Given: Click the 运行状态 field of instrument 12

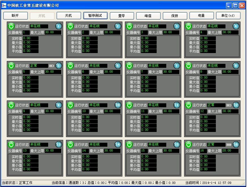Looking at the screenshot, I should (x=216, y=105).
